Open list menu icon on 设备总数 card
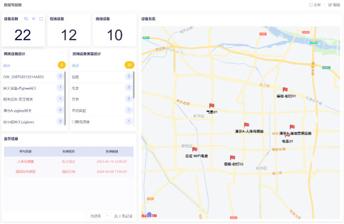This screenshot has width=344, height=224. [x=34, y=19]
